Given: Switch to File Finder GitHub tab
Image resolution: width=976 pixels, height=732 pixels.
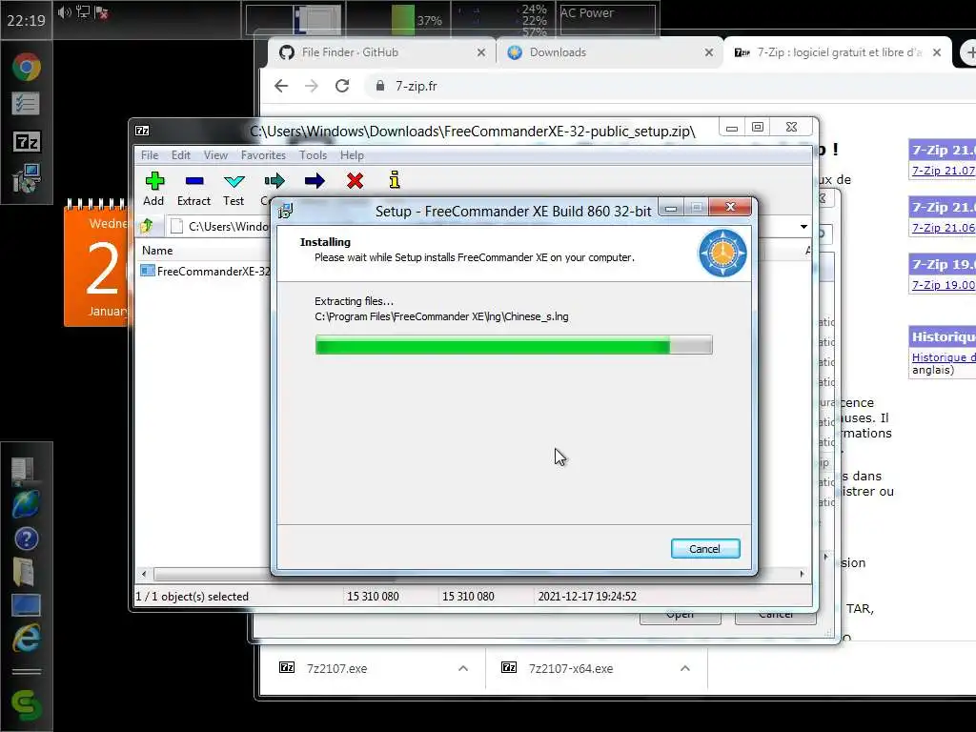Looking at the screenshot, I should click(382, 53).
